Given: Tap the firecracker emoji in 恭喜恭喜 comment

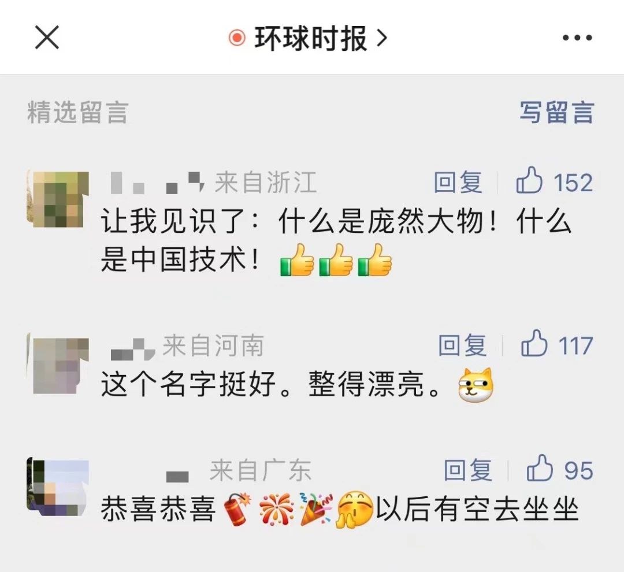Looking at the screenshot, I should point(237,510).
